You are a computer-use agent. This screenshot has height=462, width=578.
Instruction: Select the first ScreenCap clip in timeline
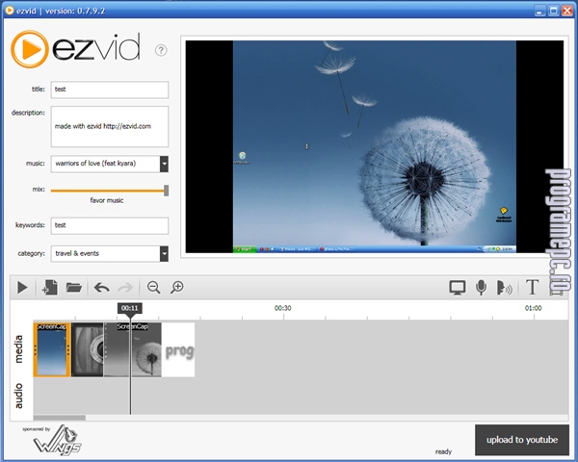click(52, 349)
